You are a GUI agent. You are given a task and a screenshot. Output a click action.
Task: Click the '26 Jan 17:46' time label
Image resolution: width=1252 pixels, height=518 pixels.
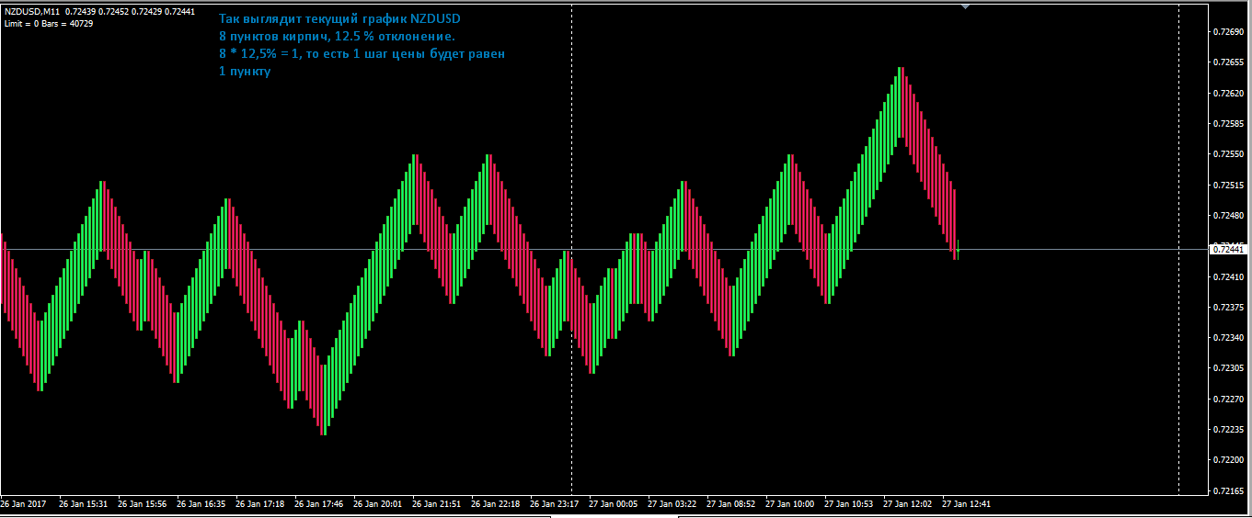click(318, 503)
